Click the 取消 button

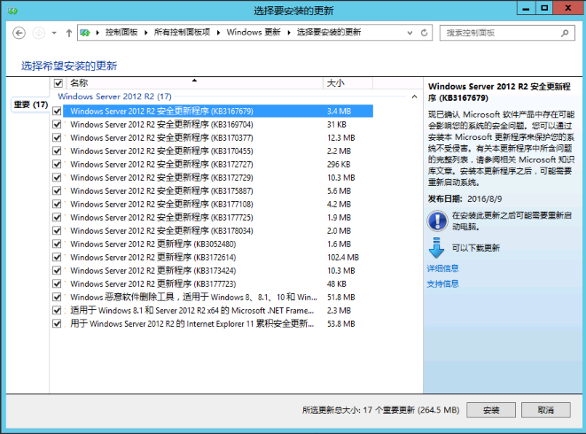tap(545, 410)
